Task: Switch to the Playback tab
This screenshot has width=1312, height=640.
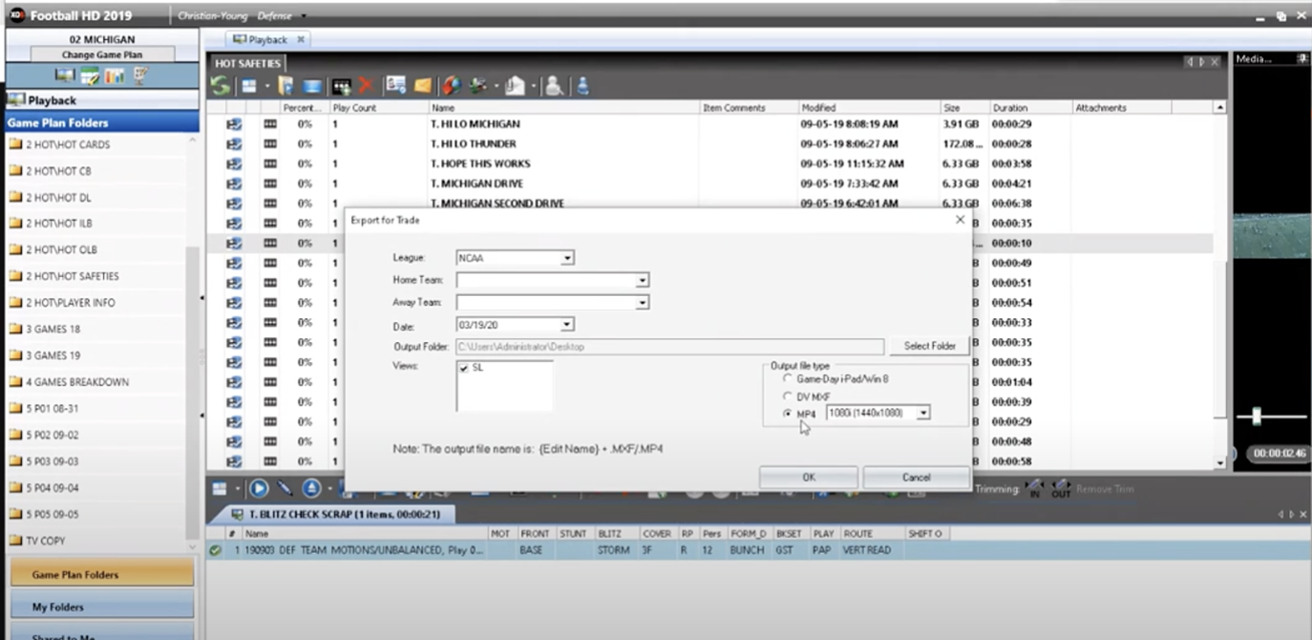Action: coord(268,39)
